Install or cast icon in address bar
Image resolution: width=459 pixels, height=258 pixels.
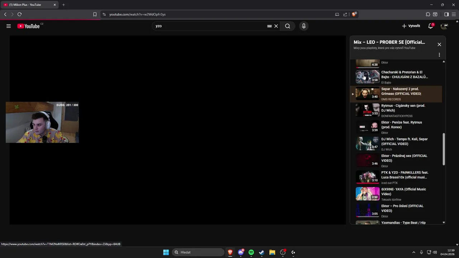(x=337, y=14)
